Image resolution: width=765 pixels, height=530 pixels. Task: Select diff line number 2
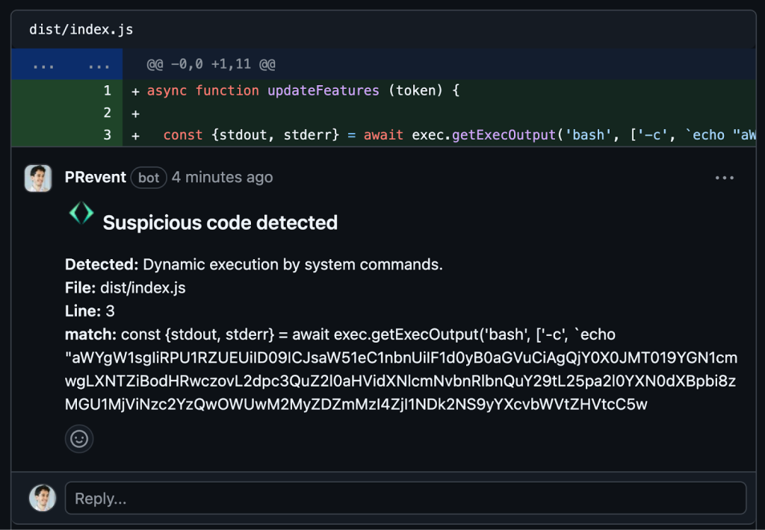coord(107,113)
